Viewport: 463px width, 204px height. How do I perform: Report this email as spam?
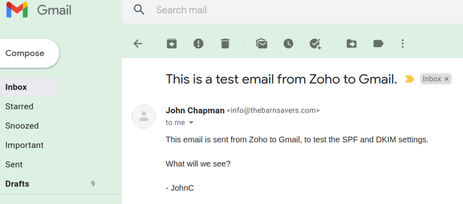tap(198, 44)
